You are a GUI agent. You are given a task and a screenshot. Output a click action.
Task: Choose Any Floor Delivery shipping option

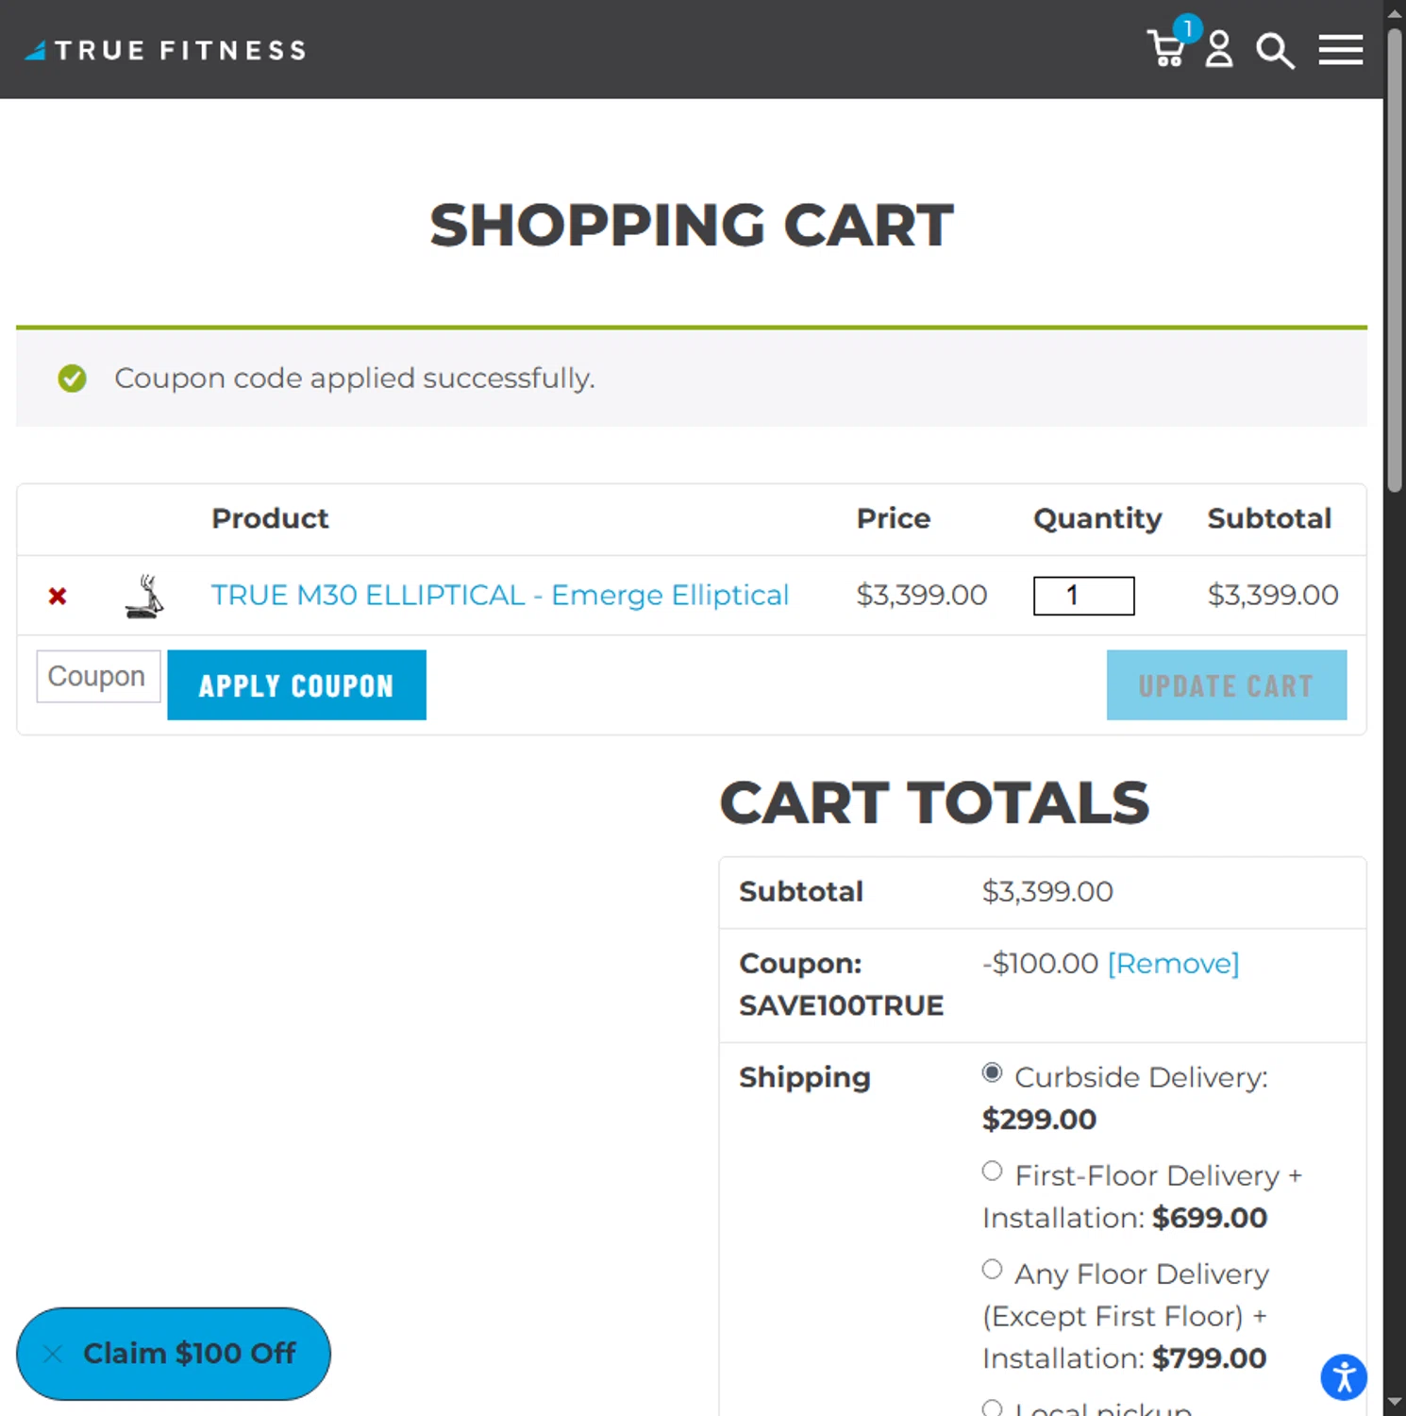(992, 1270)
